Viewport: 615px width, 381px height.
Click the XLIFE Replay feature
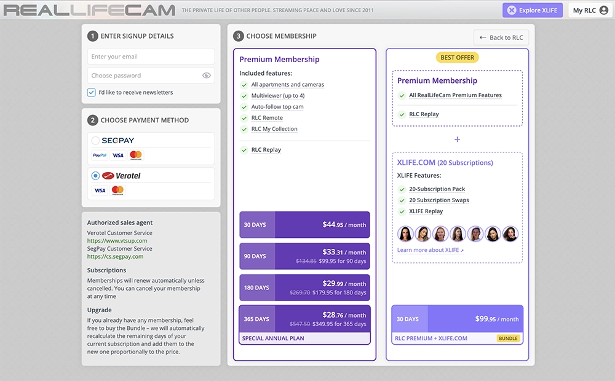426,211
